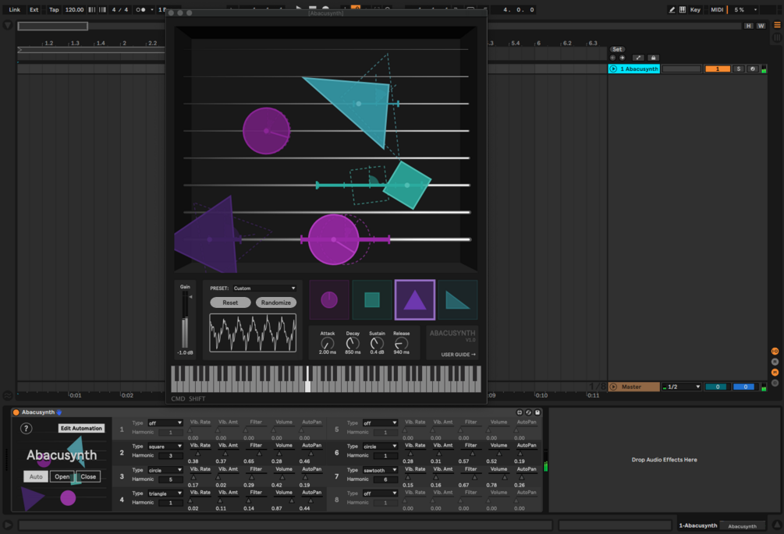Select the square shape icon
784x534 pixels.
pyautogui.click(x=372, y=299)
